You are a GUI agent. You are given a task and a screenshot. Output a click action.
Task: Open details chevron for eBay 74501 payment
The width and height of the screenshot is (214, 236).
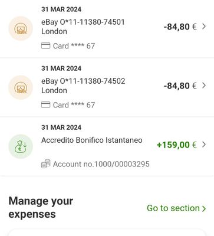(204, 27)
